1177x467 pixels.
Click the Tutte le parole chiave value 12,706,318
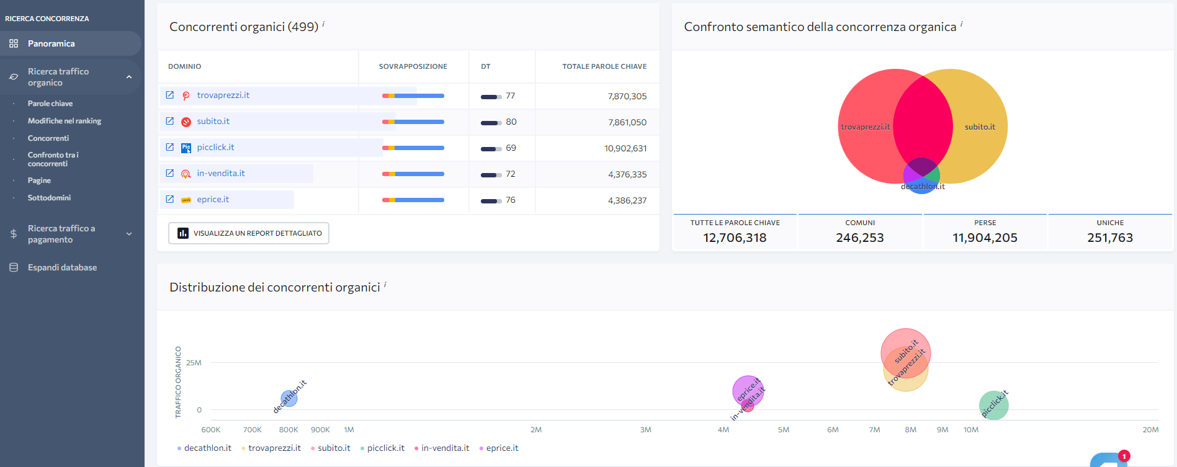click(735, 238)
